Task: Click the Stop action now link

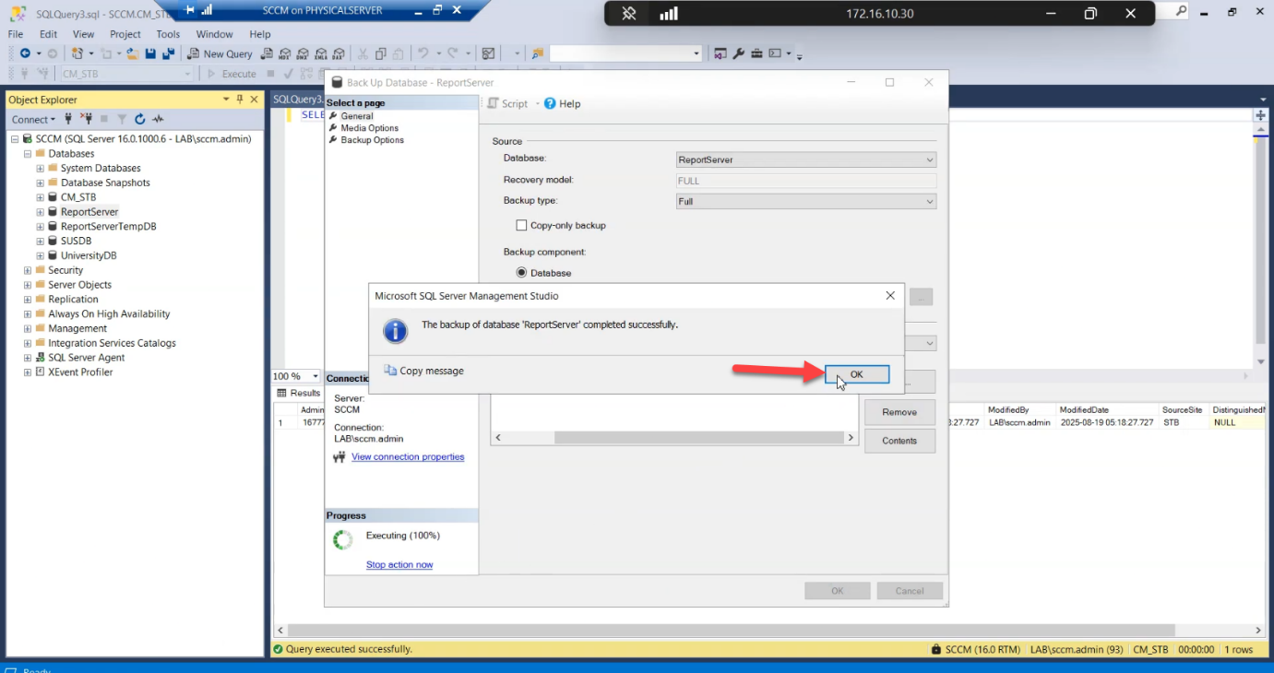Action: 399,565
